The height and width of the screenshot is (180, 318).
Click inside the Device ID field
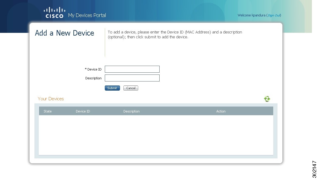coord(132,69)
